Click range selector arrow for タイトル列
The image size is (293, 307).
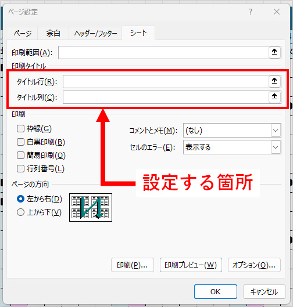point(274,97)
